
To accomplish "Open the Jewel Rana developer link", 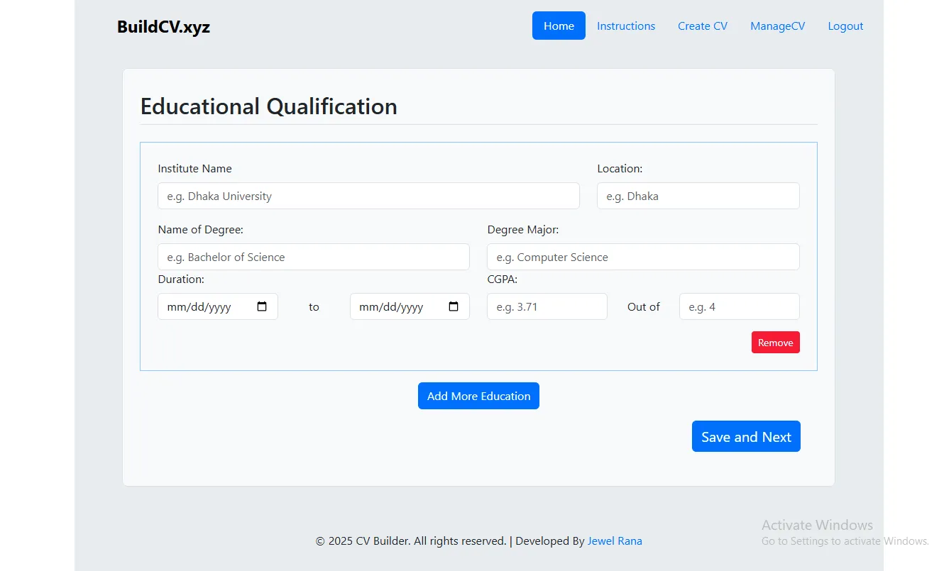I will tap(614, 540).
